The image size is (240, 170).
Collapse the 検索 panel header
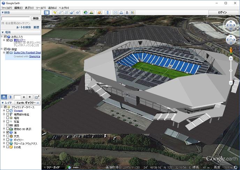tap(3, 13)
